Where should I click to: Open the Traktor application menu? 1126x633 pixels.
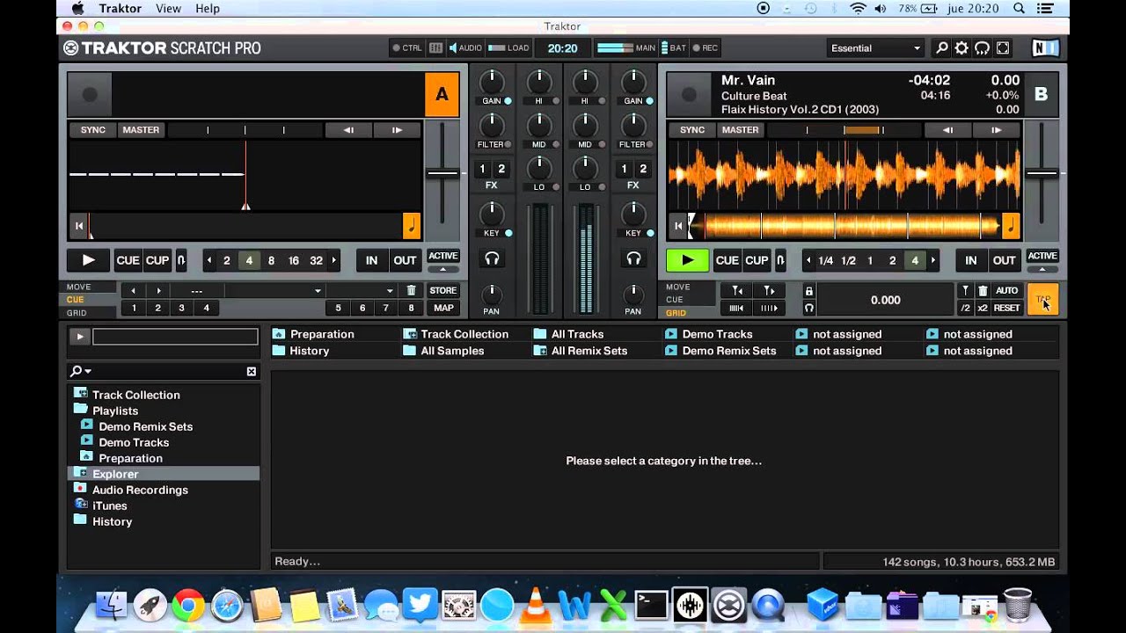tap(121, 8)
